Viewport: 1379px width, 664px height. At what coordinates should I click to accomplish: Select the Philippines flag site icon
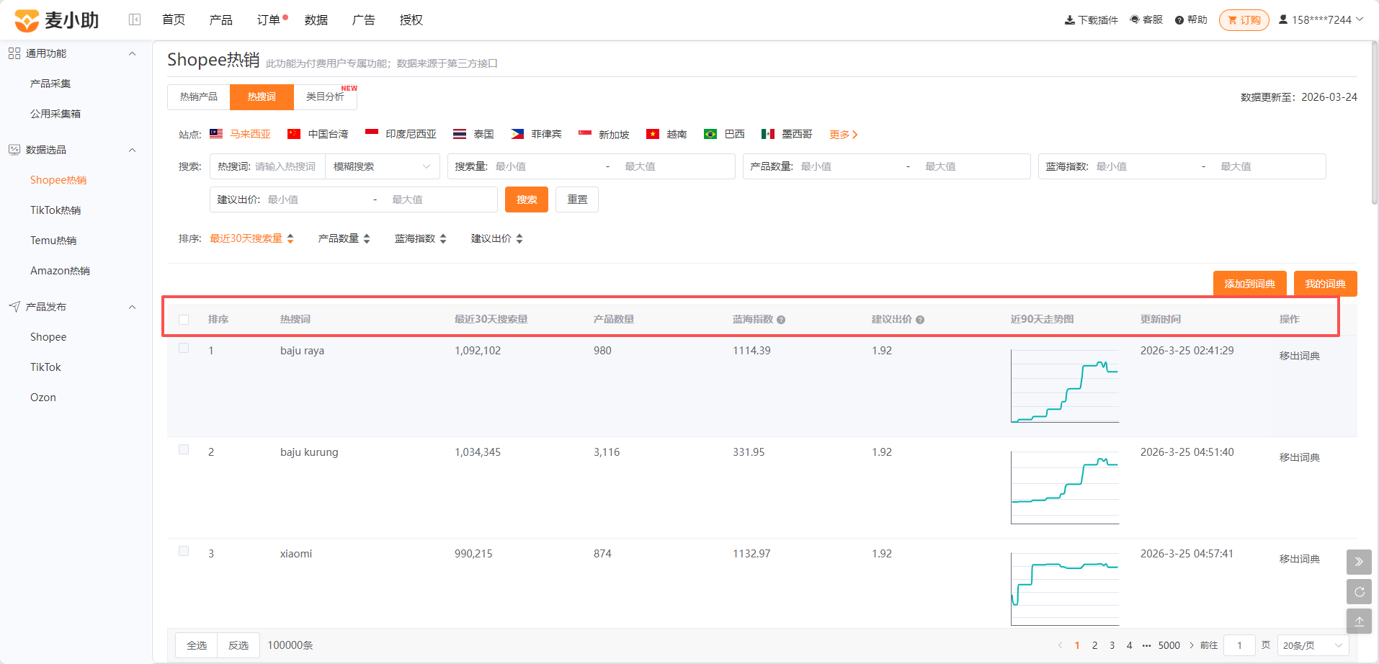pyautogui.click(x=517, y=133)
